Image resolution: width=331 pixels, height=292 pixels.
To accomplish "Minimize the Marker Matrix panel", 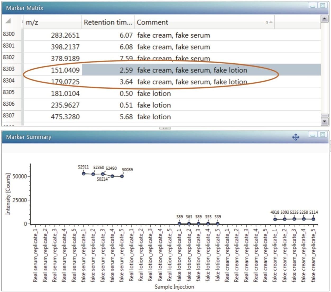I will point(312,6).
